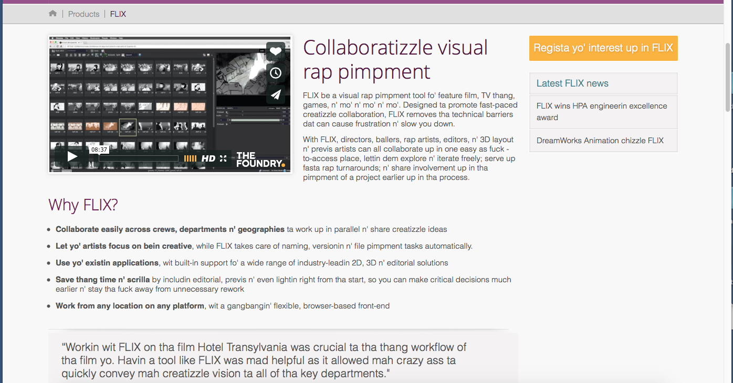Click the page vertical scrollbar thumb
Screen dimensions: 733x383
coord(728,77)
